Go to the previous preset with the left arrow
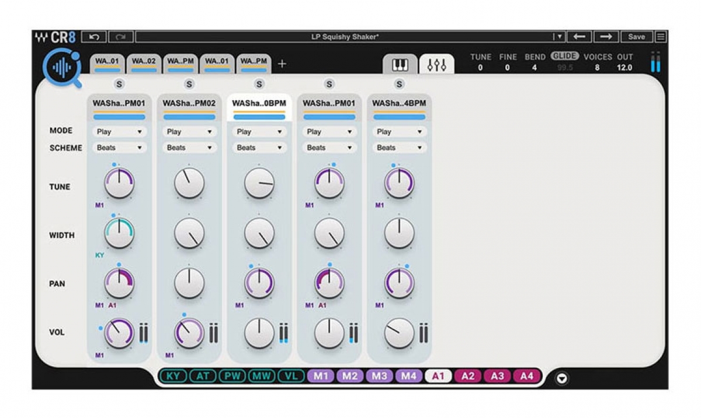Viewport: 701px width, 418px height. (579, 37)
